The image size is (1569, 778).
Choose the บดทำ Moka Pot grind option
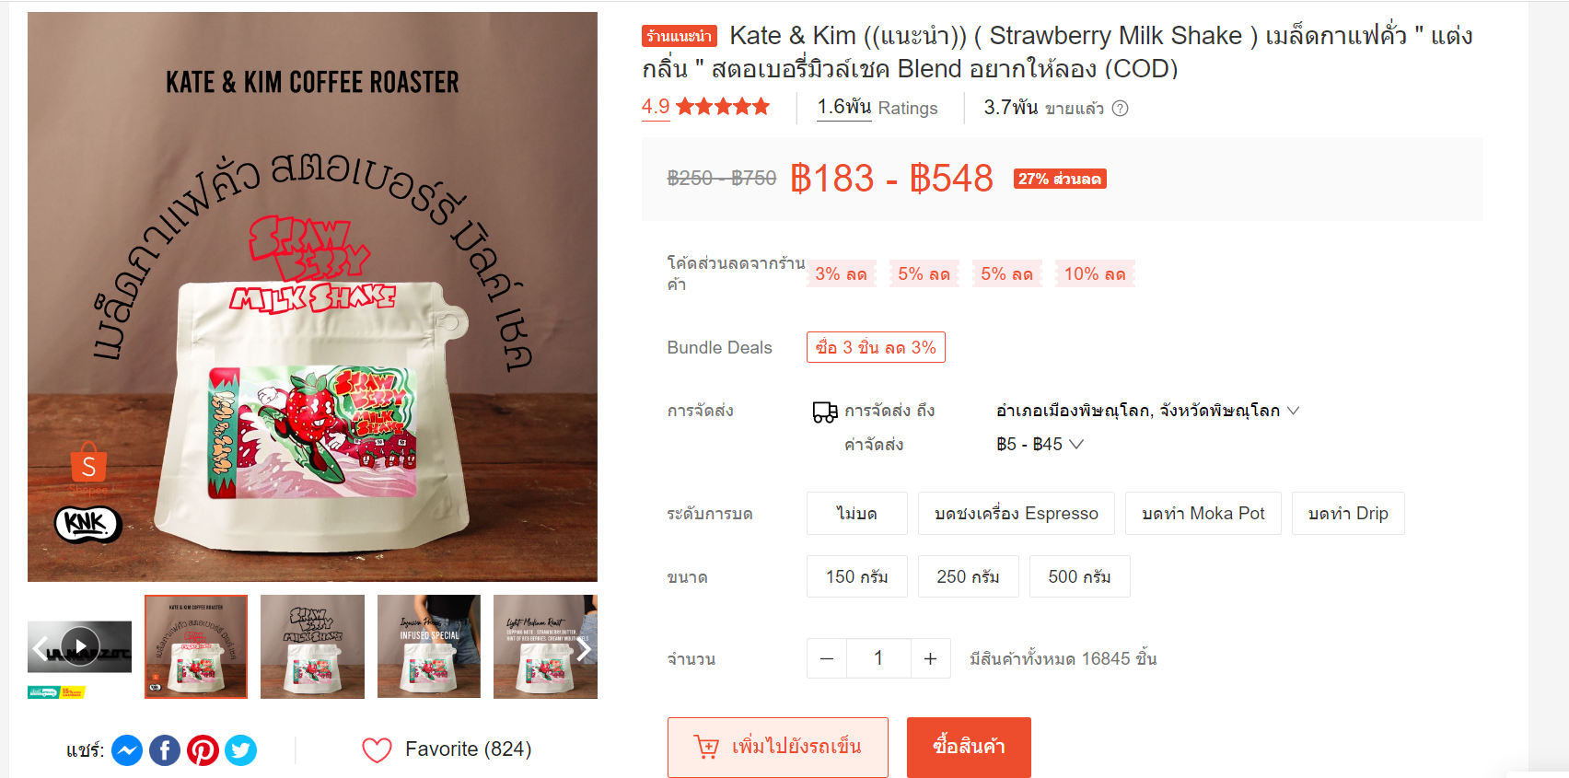point(1203,513)
